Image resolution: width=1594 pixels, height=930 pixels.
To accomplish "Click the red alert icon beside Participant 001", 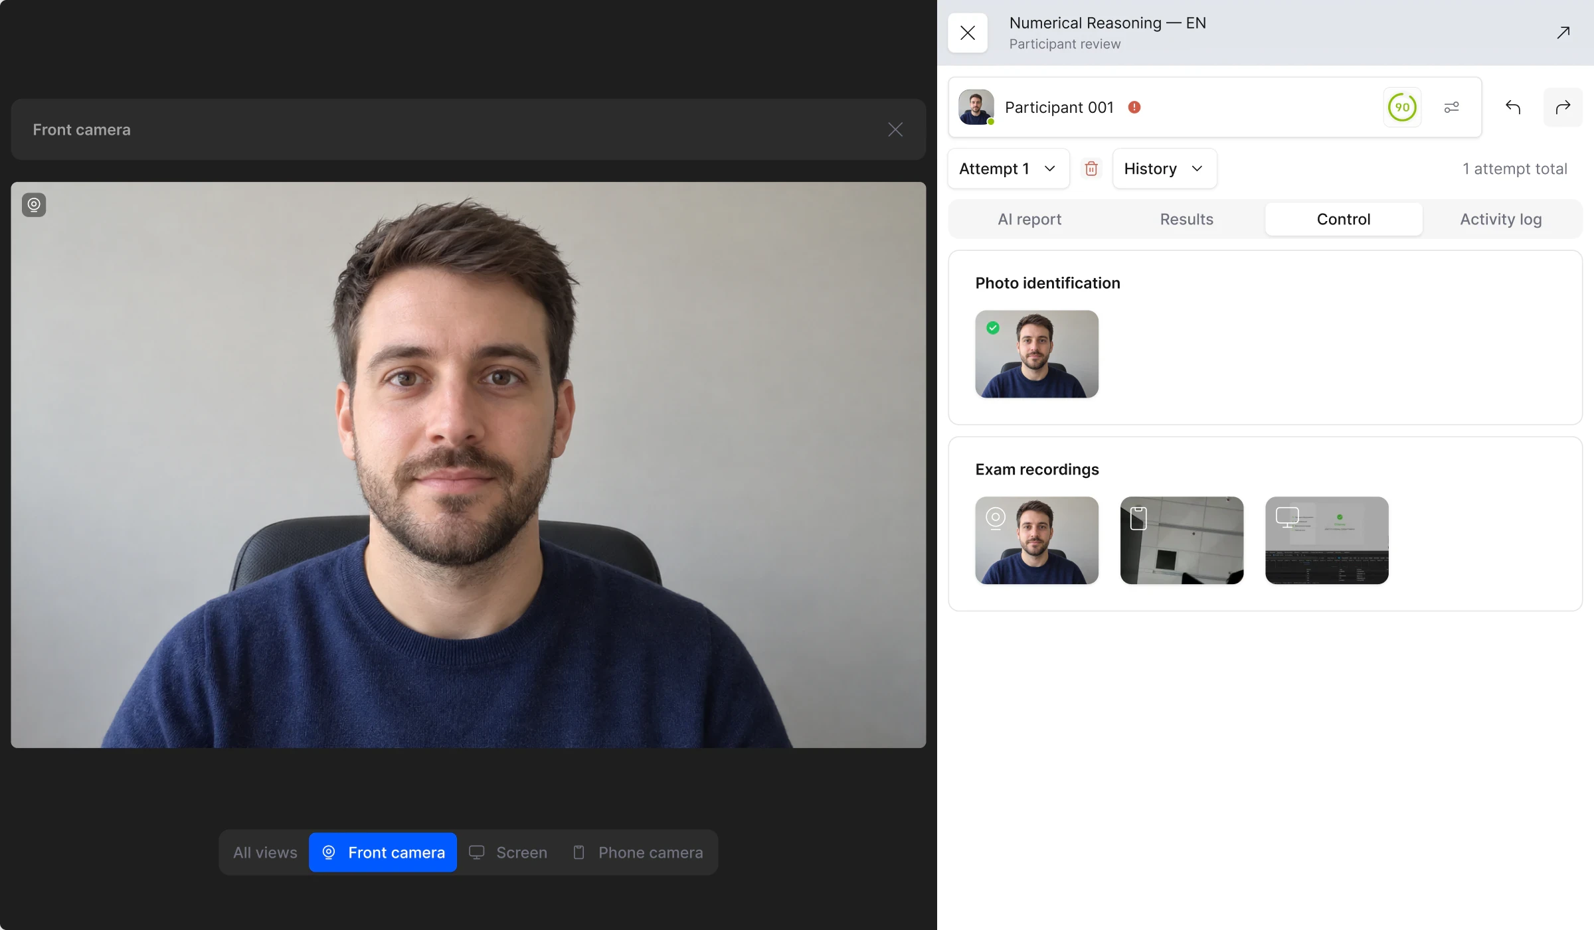I will click(1134, 107).
